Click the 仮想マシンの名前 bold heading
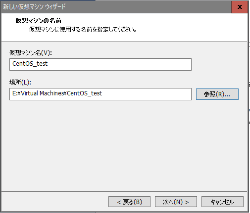The width and height of the screenshot is (250, 213). point(38,21)
